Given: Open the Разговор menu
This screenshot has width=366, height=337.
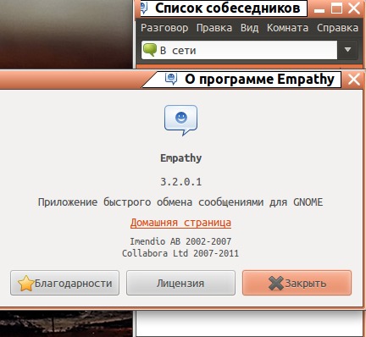Looking at the screenshot, I should (x=164, y=28).
